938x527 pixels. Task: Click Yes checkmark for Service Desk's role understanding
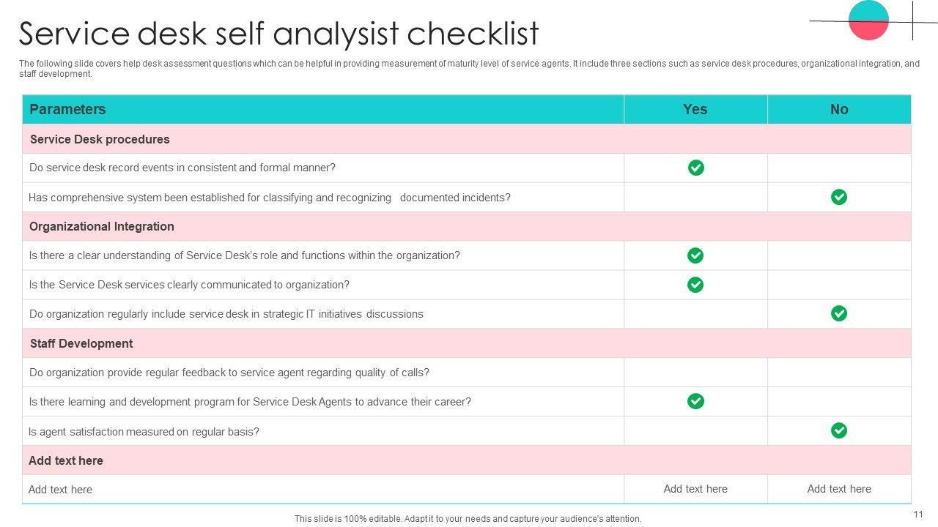pos(695,255)
